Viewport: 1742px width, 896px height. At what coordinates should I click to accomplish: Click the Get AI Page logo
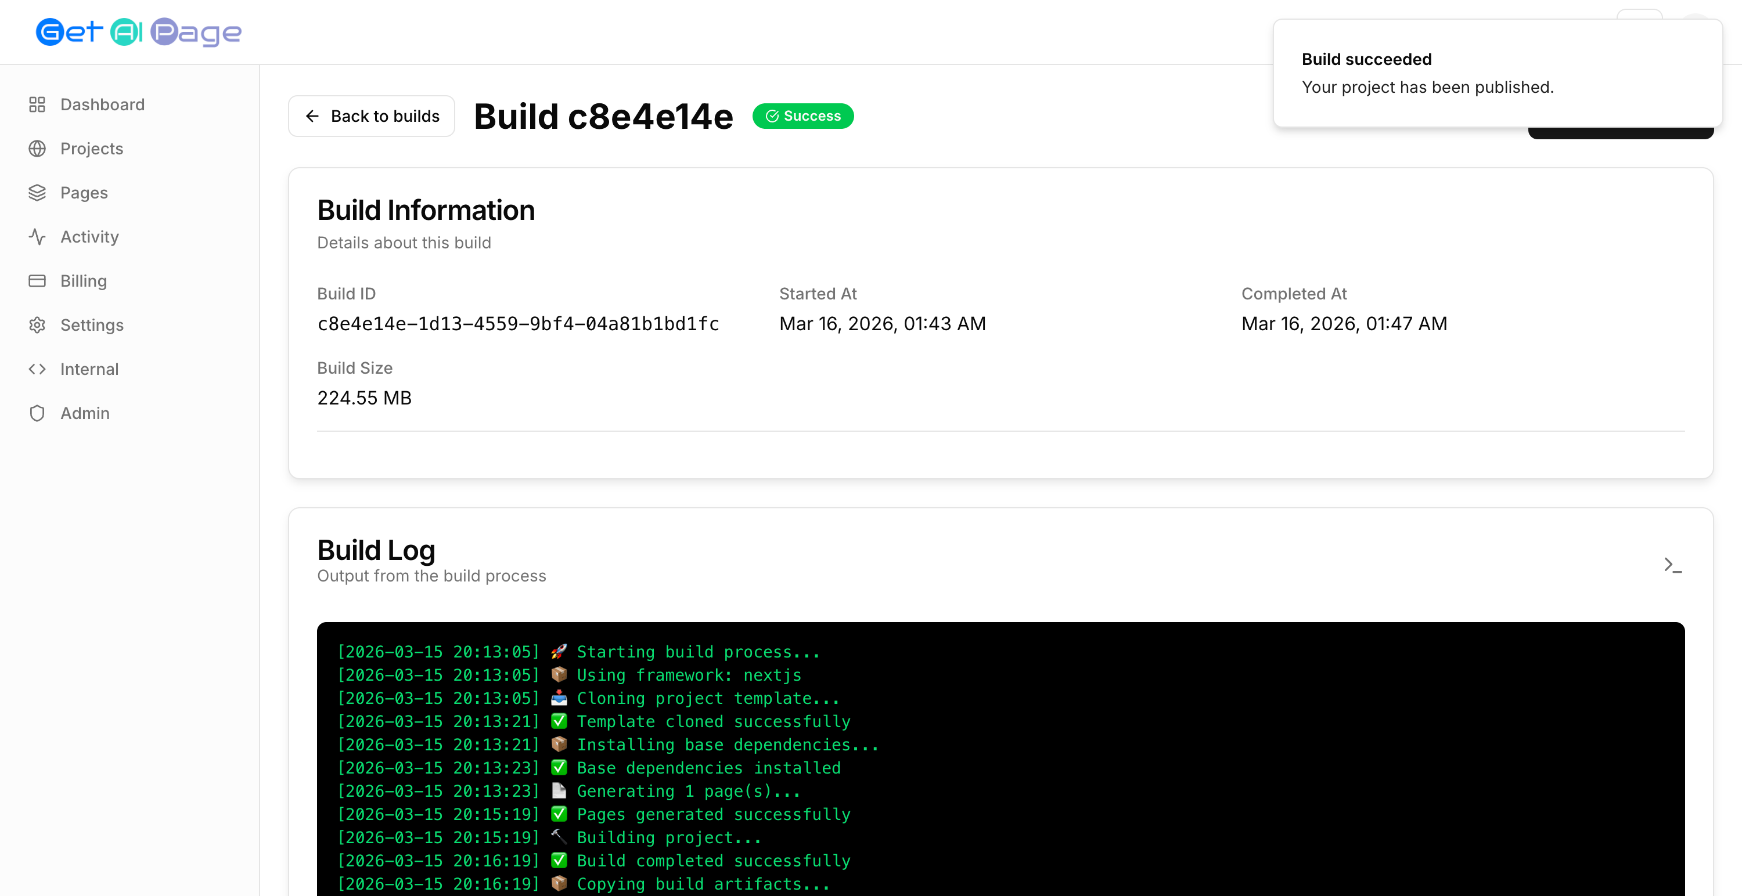139,32
